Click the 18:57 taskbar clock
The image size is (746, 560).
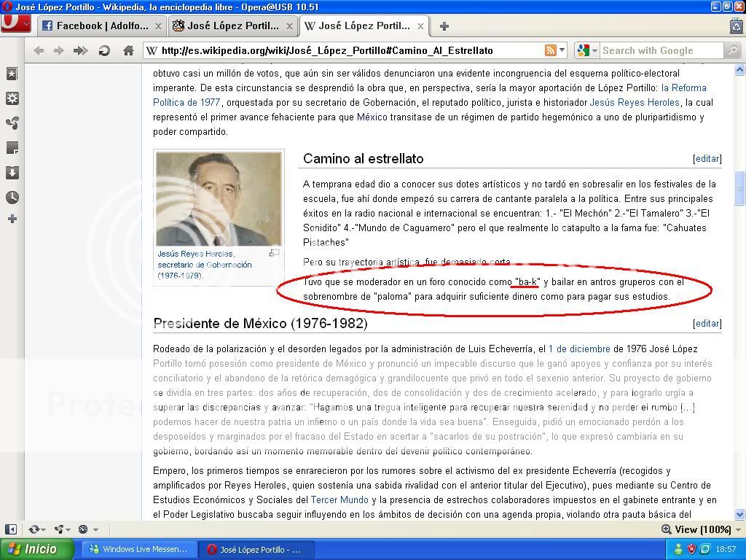pos(726,549)
